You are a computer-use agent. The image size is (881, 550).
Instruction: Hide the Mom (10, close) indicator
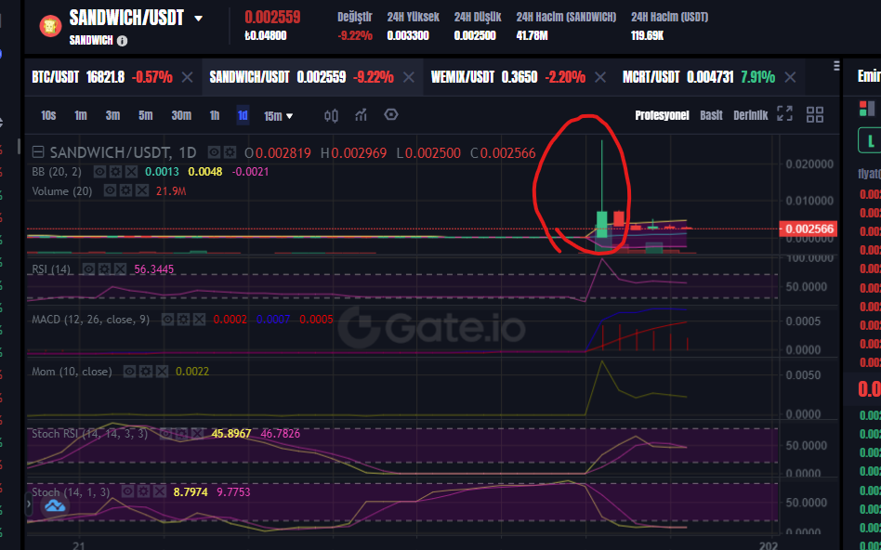point(129,372)
